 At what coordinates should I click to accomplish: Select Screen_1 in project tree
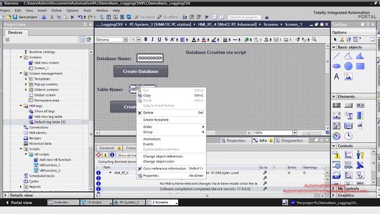coord(41,68)
